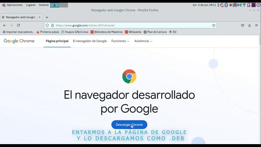
Task: Click the purple screen tray icon
Action: click(x=235, y=5)
